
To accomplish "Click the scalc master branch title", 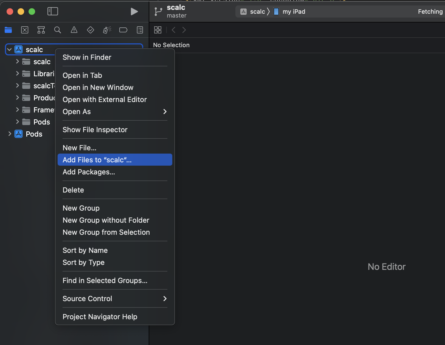I will 176,11.
